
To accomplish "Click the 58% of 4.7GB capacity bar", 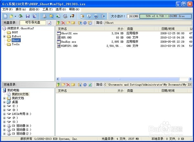I will 166,16.
